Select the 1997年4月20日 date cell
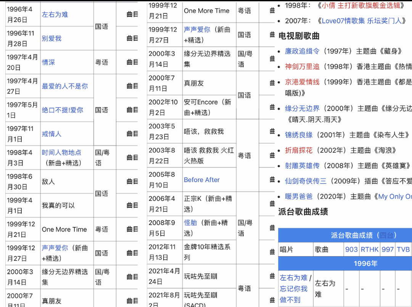The width and height of the screenshot is (412, 307). 23,62
